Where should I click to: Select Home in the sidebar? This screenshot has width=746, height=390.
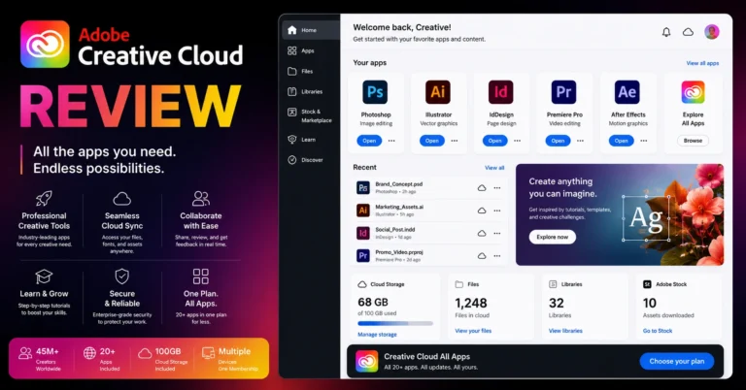coord(311,30)
